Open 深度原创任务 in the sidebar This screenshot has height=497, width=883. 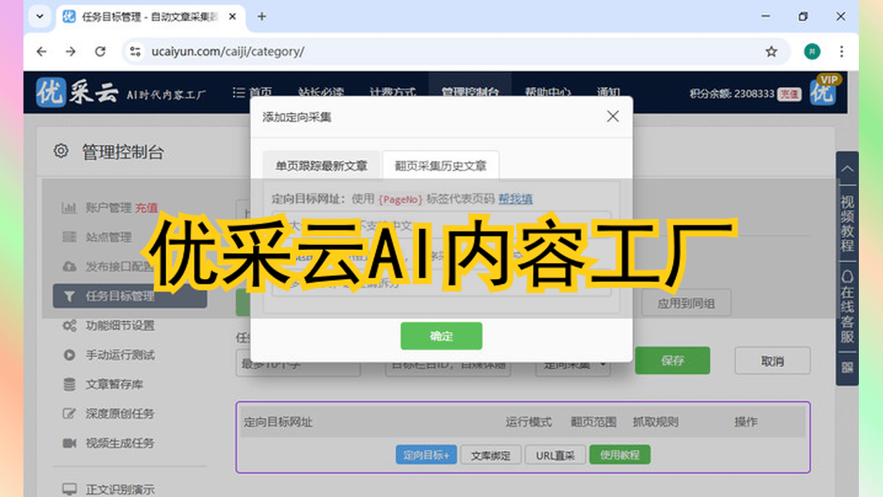click(x=119, y=413)
